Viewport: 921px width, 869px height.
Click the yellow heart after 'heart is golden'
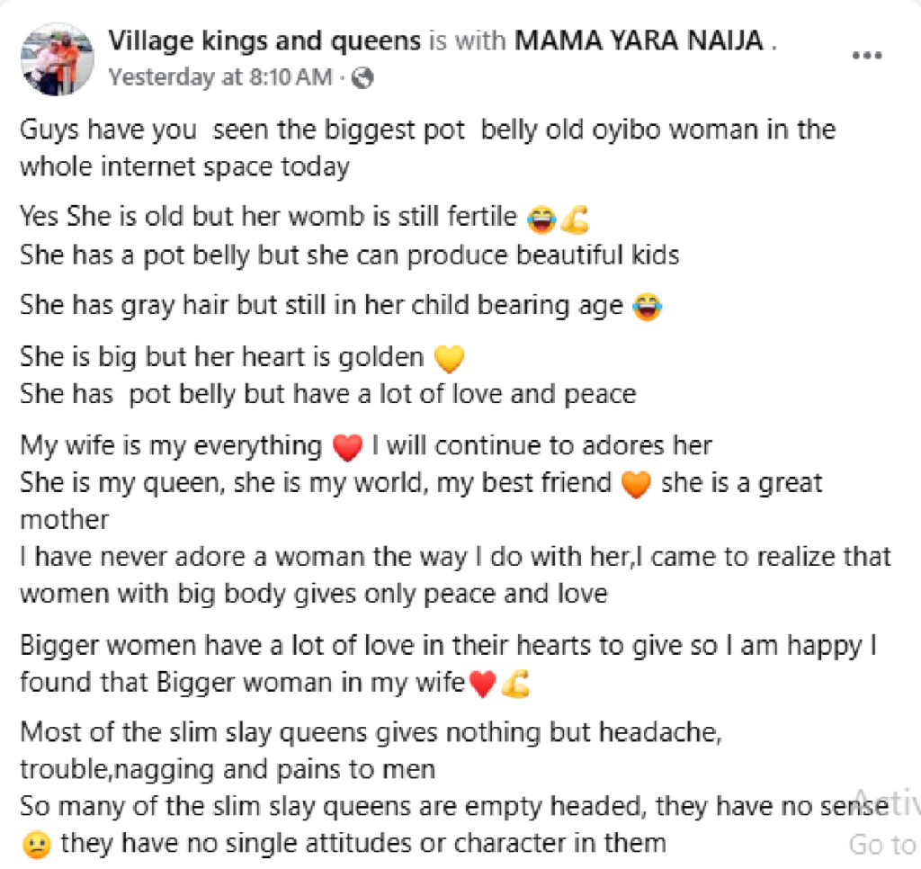pos(450,358)
